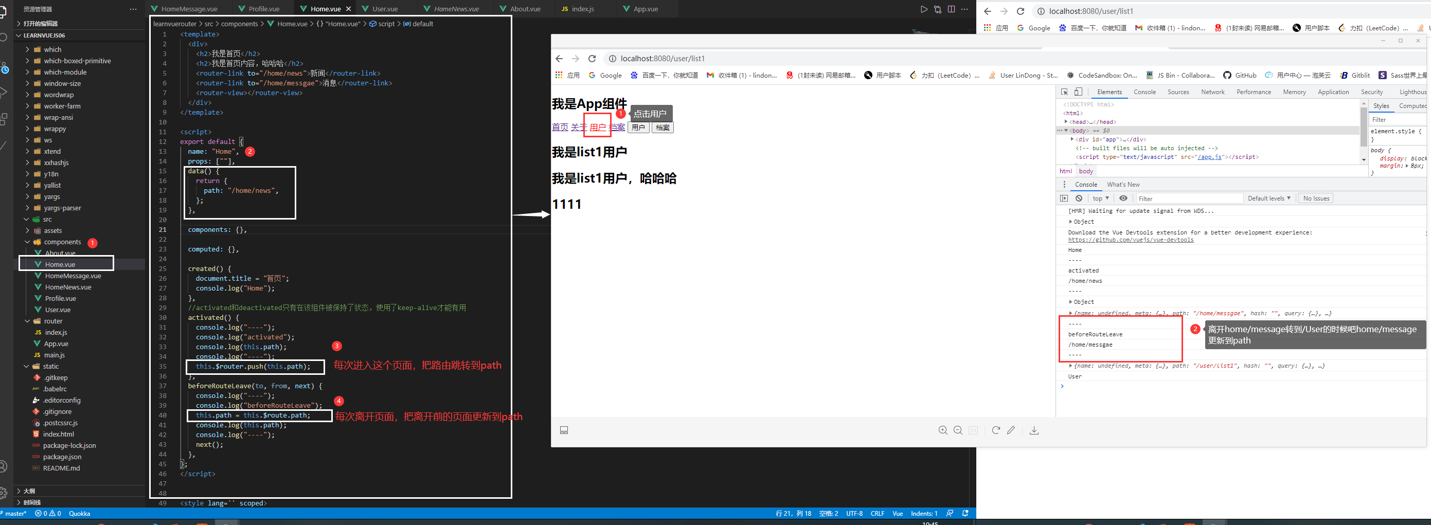Open the apps grid in the background bookmarks bar
This screenshot has height=525, width=1431.
[x=987, y=28]
